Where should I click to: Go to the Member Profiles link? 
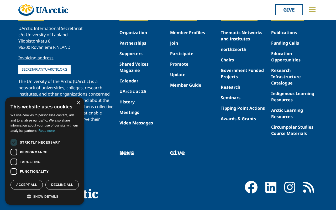click(x=187, y=33)
